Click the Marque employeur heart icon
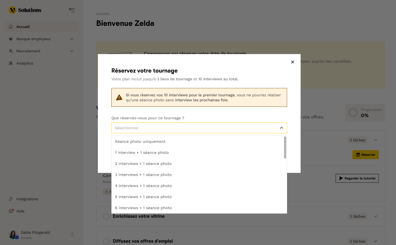The image size is (396, 245). 11,39
